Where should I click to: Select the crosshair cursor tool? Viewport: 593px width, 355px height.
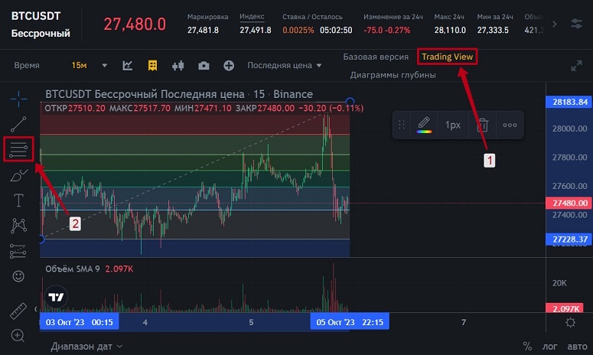click(x=18, y=98)
